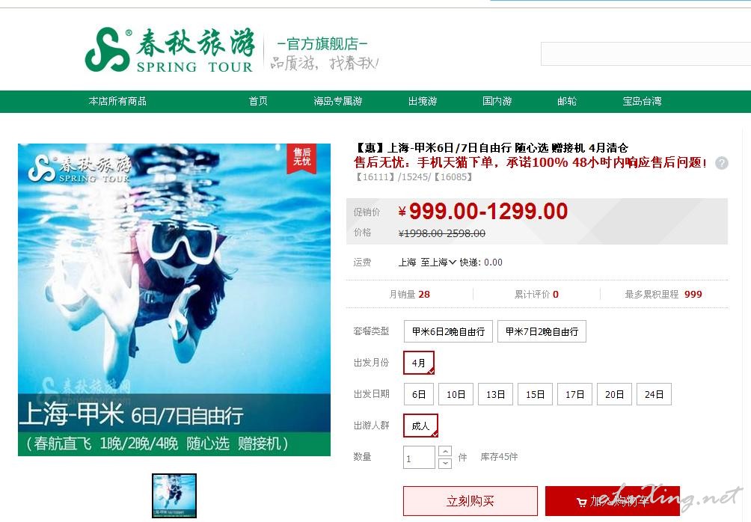The width and height of the screenshot is (751, 522).
Task: Click the quantity input field
Action: [x=419, y=458]
